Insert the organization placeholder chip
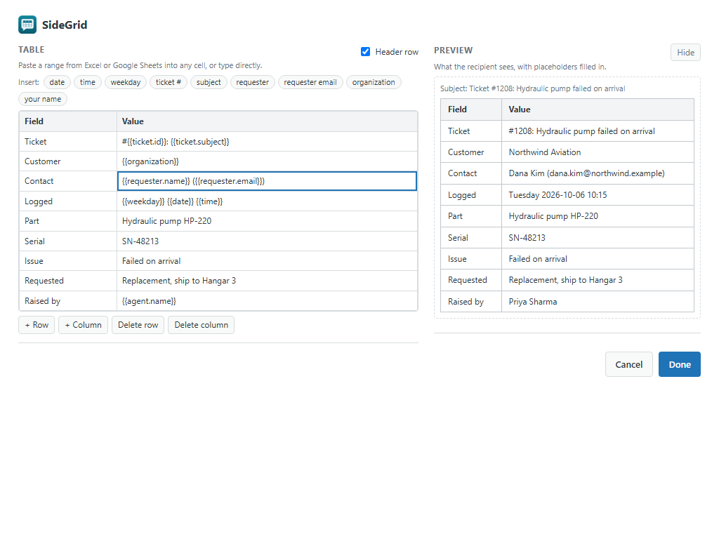The height and width of the screenshot is (539, 719). tap(374, 82)
